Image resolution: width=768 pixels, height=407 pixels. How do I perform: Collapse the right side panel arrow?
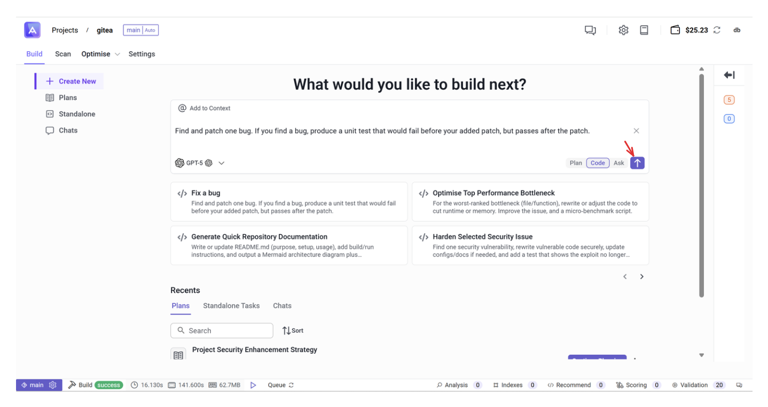coord(729,75)
